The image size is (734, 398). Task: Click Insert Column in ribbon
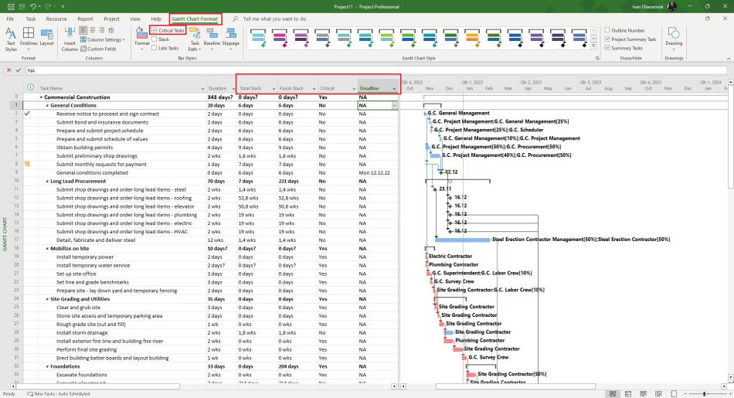[70, 39]
